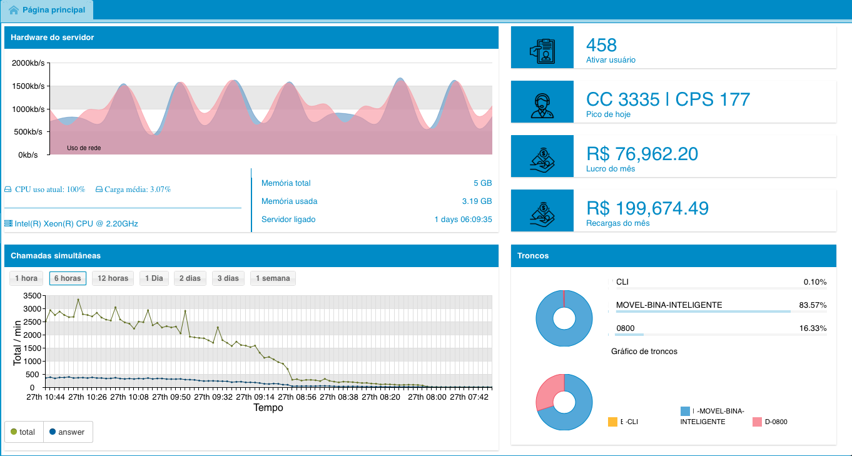The image size is (852, 456).
Task: Click the 3.19 GB memory used value
Action: [477, 201]
